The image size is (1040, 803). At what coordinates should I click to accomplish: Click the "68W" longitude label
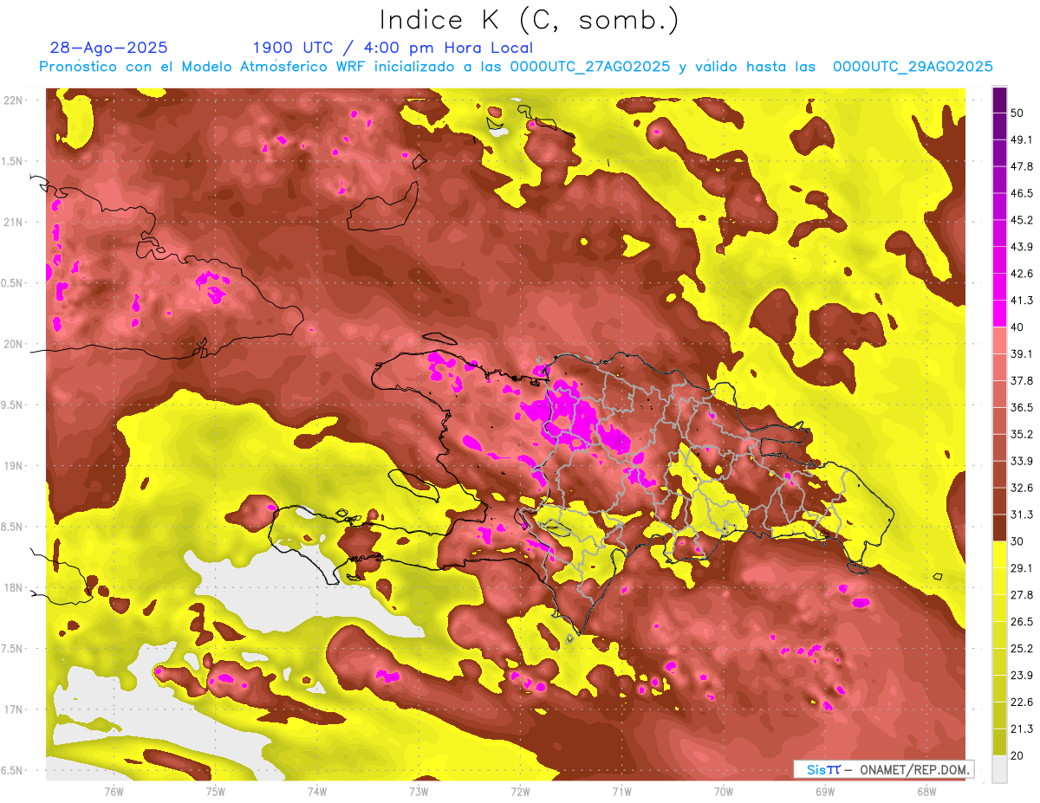(926, 792)
